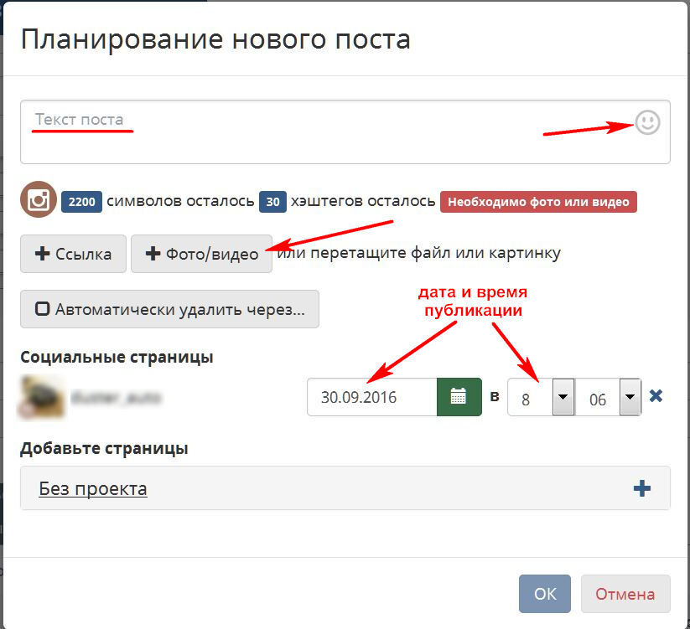This screenshot has width=690, height=629.
Task: Confirm the post with OK
Action: (x=544, y=594)
